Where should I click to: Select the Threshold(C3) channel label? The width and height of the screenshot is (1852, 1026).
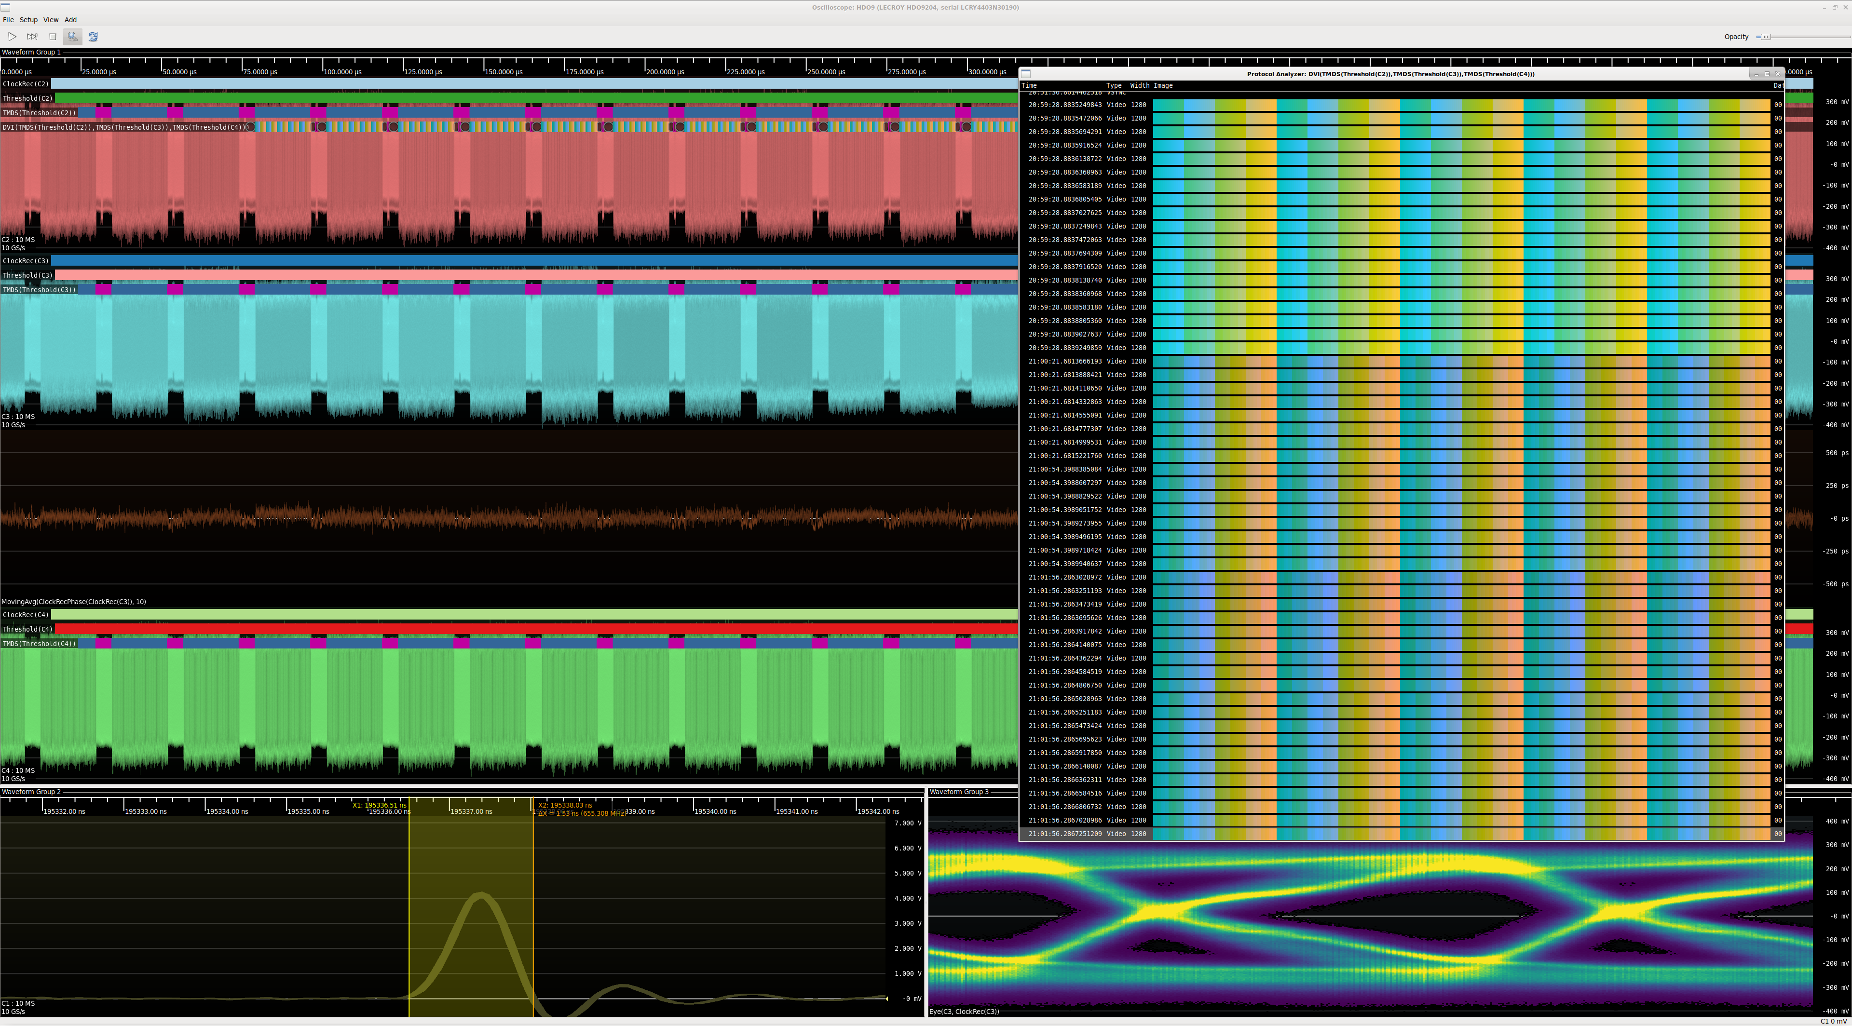[x=28, y=275]
